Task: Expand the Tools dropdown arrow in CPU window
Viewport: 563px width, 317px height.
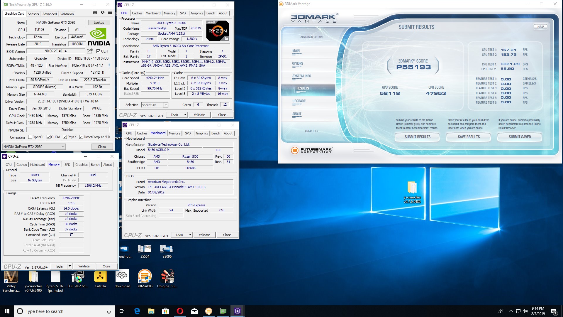Action: pyautogui.click(x=185, y=115)
